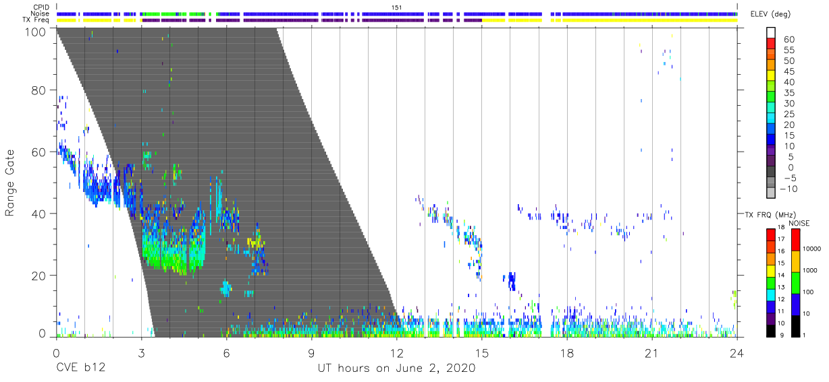
Task: Click the 'CVE b12' radar beam label
Action: [80, 369]
